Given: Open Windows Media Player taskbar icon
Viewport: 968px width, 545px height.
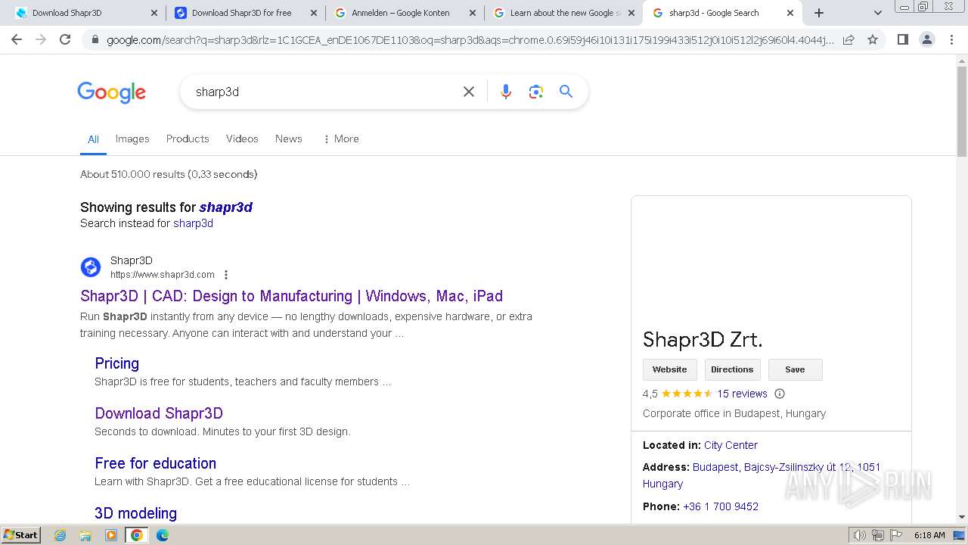Looking at the screenshot, I should click(111, 535).
